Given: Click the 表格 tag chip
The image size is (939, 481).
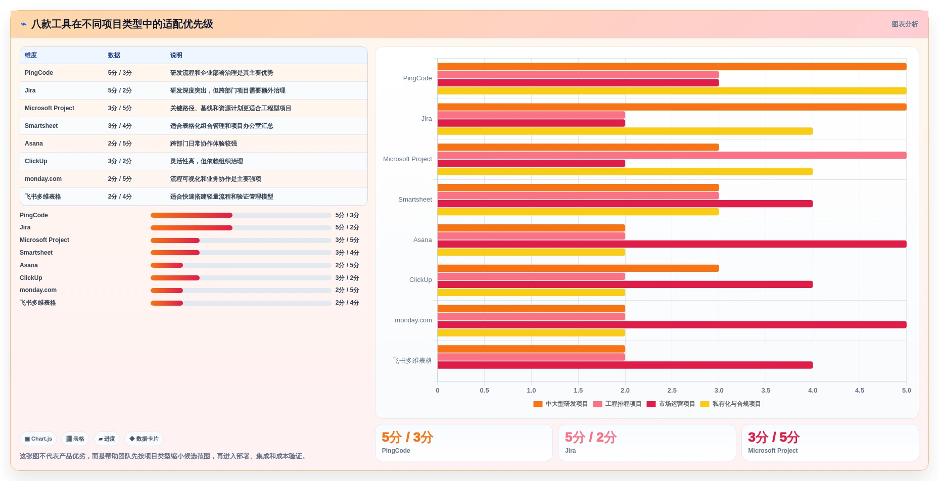Looking at the screenshot, I should pos(75,439).
